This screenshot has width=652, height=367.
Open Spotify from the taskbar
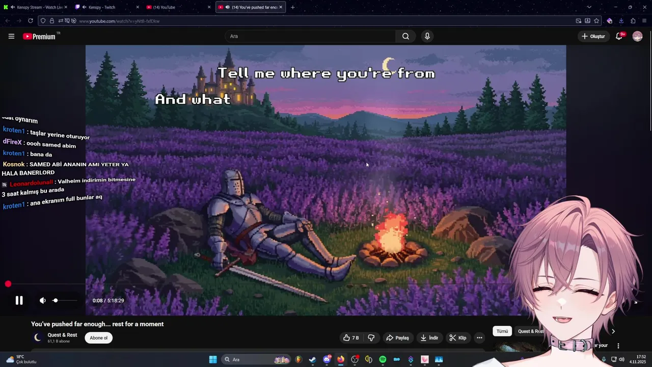[x=383, y=359]
